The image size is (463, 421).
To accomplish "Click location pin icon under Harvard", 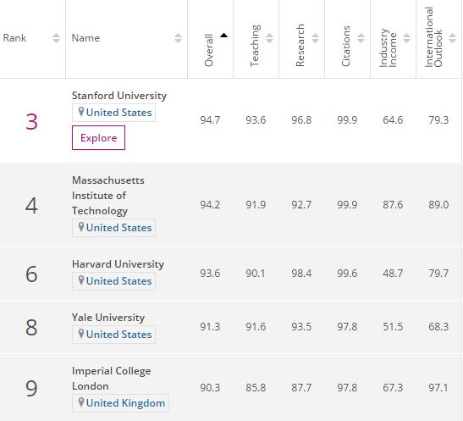I will [81, 280].
